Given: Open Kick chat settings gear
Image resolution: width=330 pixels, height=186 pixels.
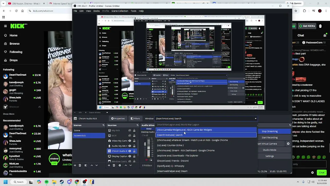Looking at the screenshot, I should pos(312,173).
